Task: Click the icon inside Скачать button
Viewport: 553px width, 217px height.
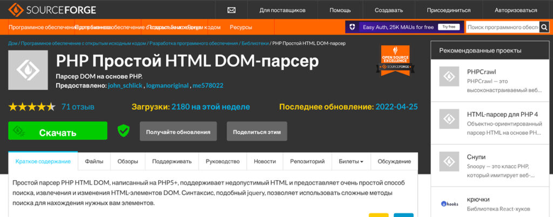Action: click(19, 131)
